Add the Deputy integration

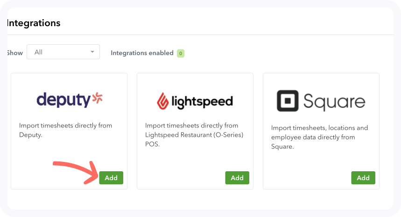(x=111, y=178)
